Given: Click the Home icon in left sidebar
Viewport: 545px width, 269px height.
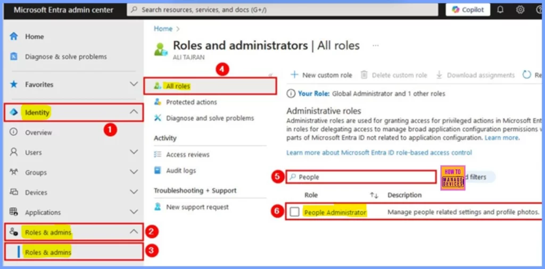Looking at the screenshot, I should pyautogui.click(x=13, y=37).
